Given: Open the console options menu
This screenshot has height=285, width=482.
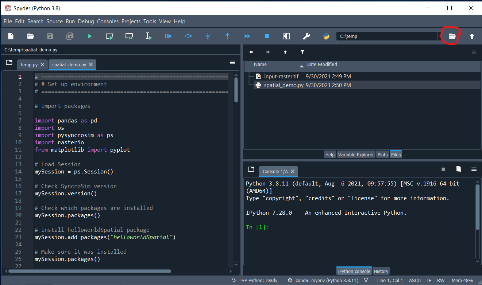Looking at the screenshot, I should [x=474, y=169].
